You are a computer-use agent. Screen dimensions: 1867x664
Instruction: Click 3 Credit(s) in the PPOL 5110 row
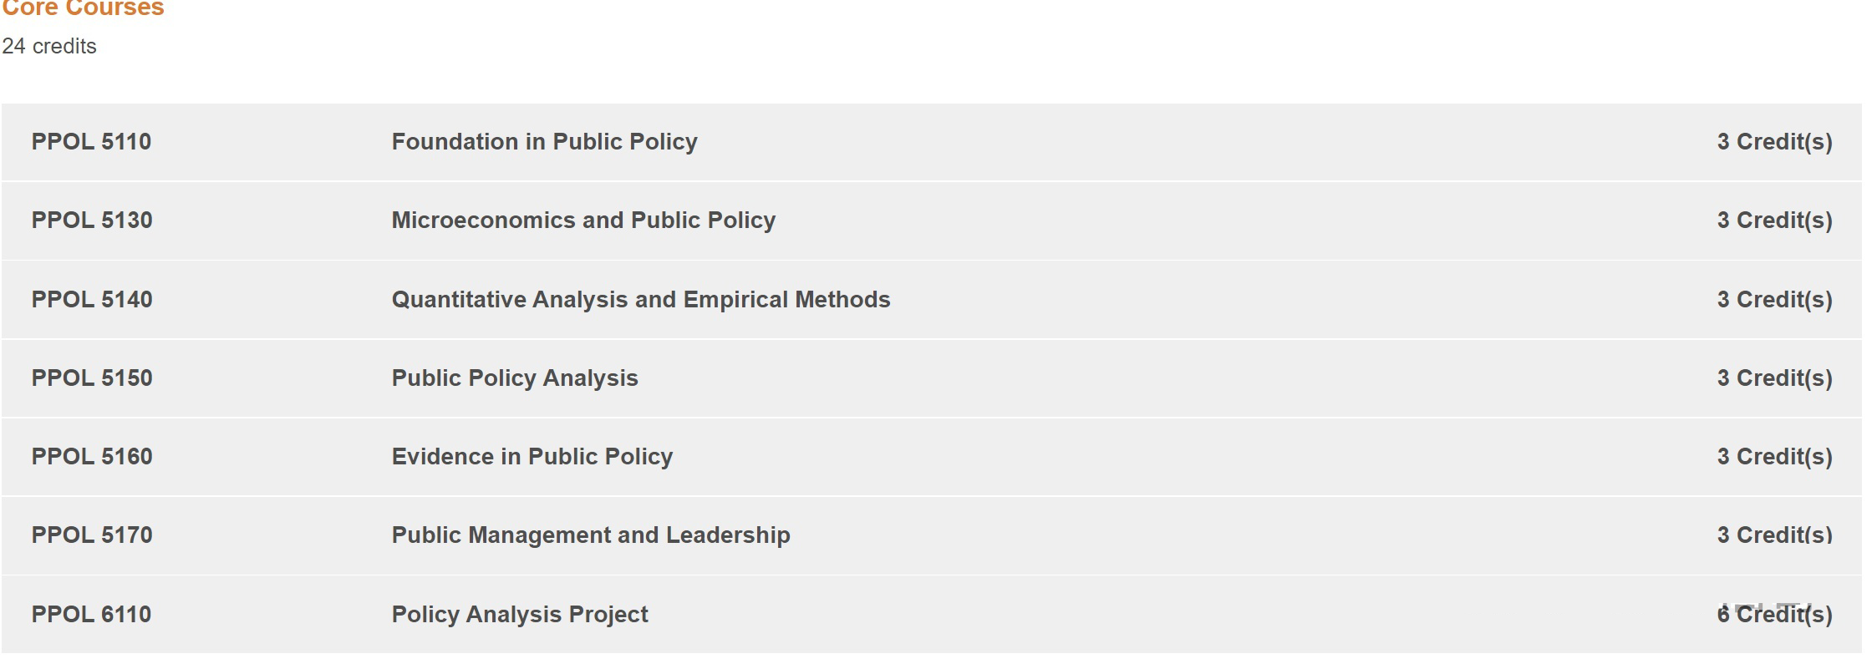click(x=1774, y=142)
